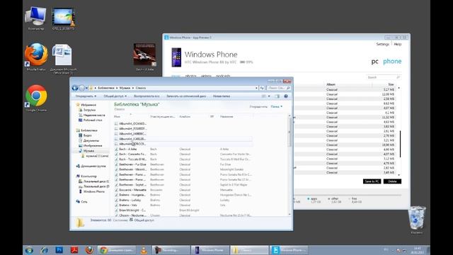Screen dimensions: 453x255
Task: Click Save to PC in Windows Phone app
Action: pyautogui.click(x=372, y=181)
